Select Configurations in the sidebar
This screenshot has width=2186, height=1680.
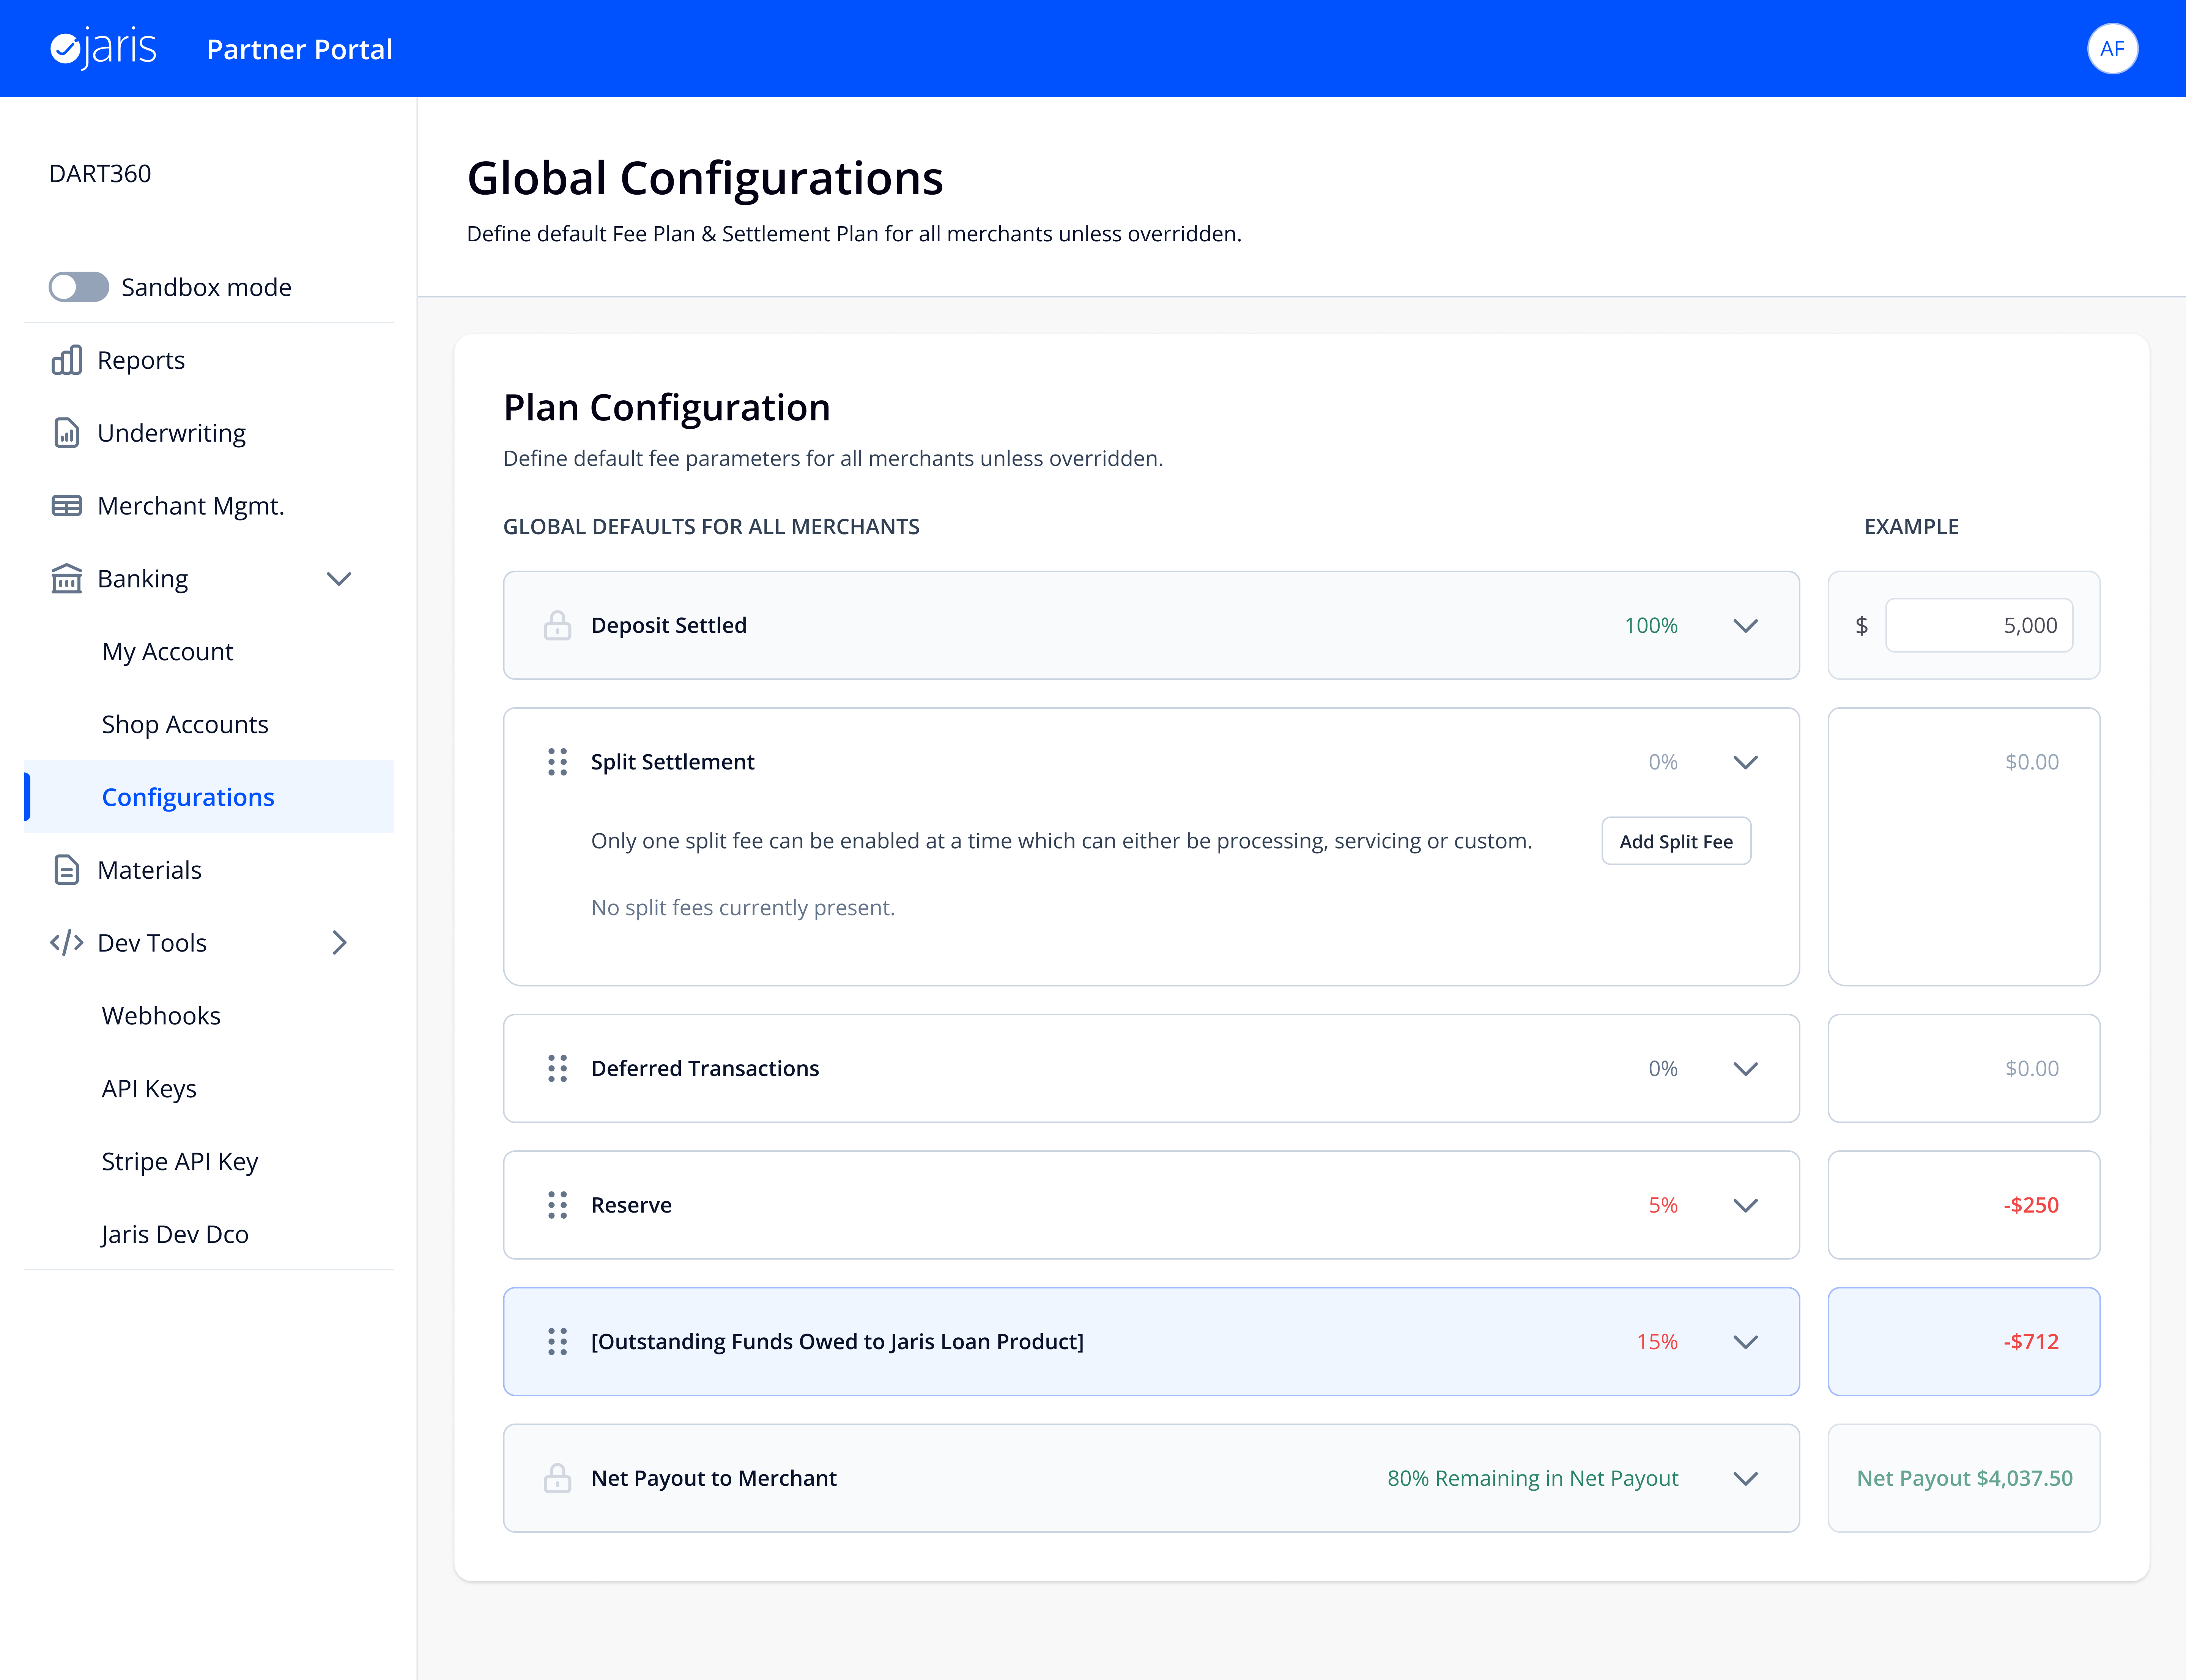[209, 797]
